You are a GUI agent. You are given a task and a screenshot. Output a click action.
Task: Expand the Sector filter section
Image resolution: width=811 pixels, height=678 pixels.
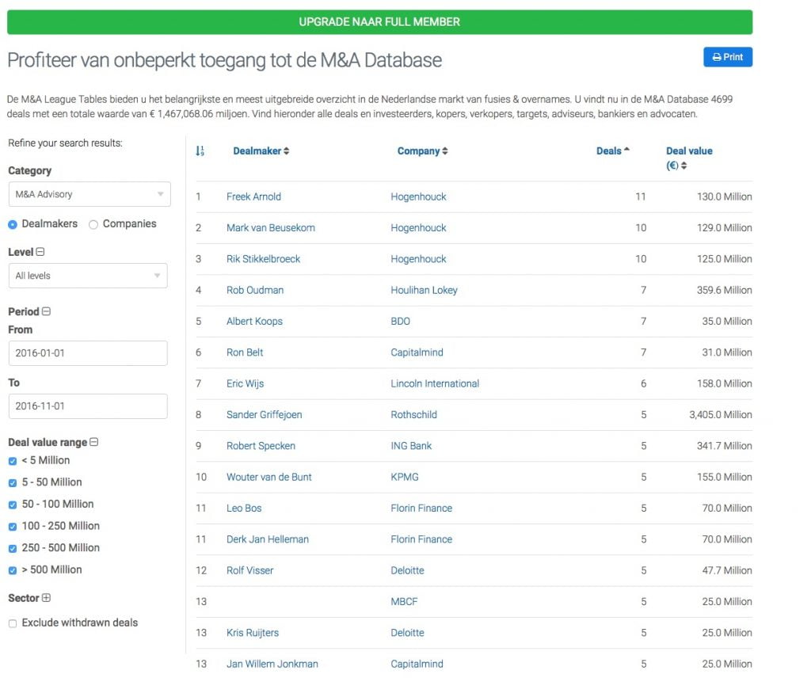coord(46,598)
